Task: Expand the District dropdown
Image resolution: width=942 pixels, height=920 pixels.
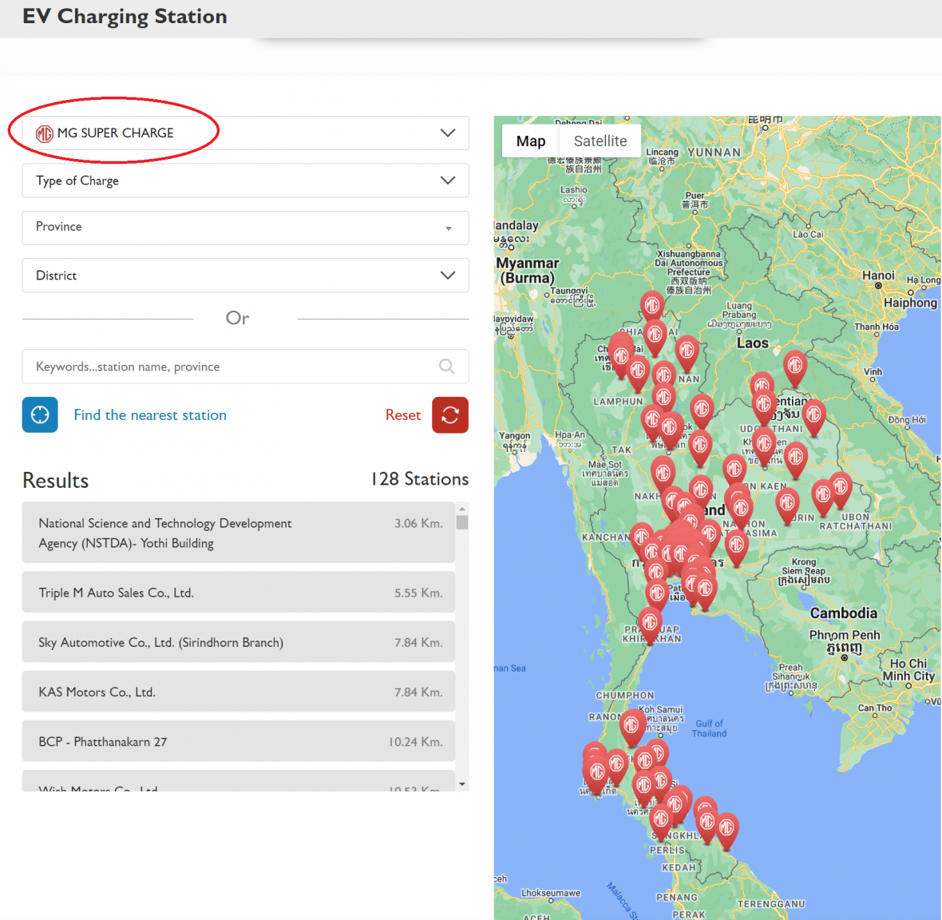Action: pos(245,276)
